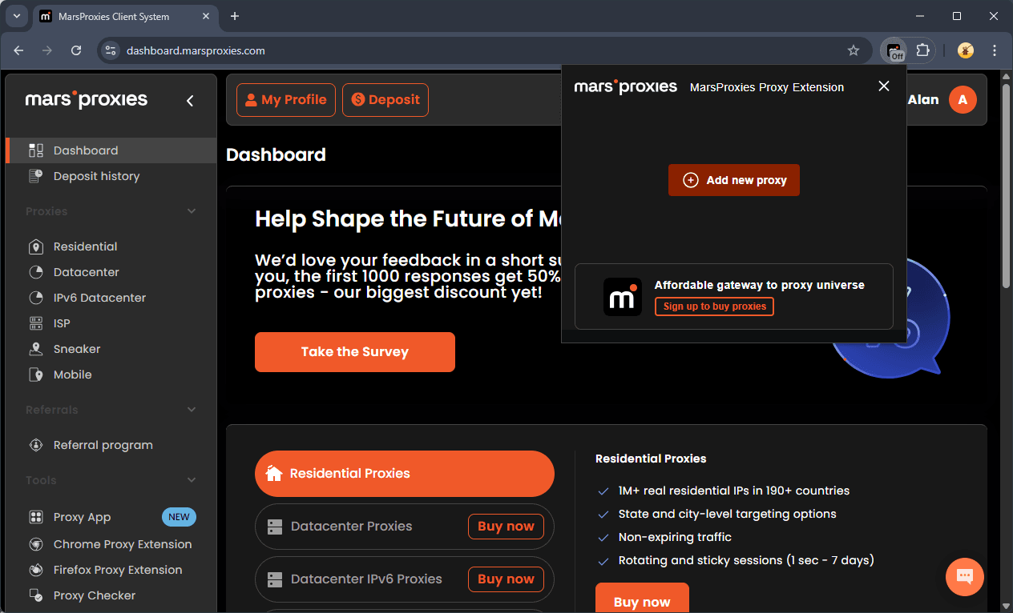
Task: Open the Sneaker proxies page
Action: (77, 349)
